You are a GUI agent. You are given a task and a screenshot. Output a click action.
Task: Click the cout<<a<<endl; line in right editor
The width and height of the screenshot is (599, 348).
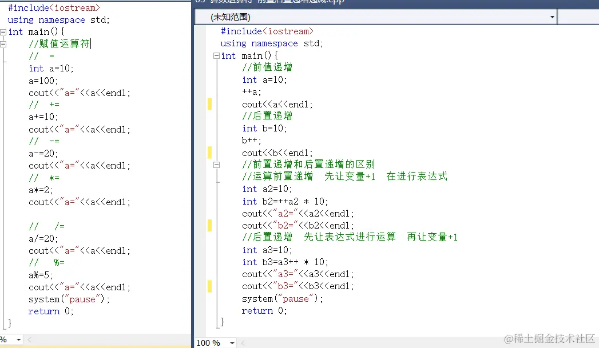click(x=277, y=105)
